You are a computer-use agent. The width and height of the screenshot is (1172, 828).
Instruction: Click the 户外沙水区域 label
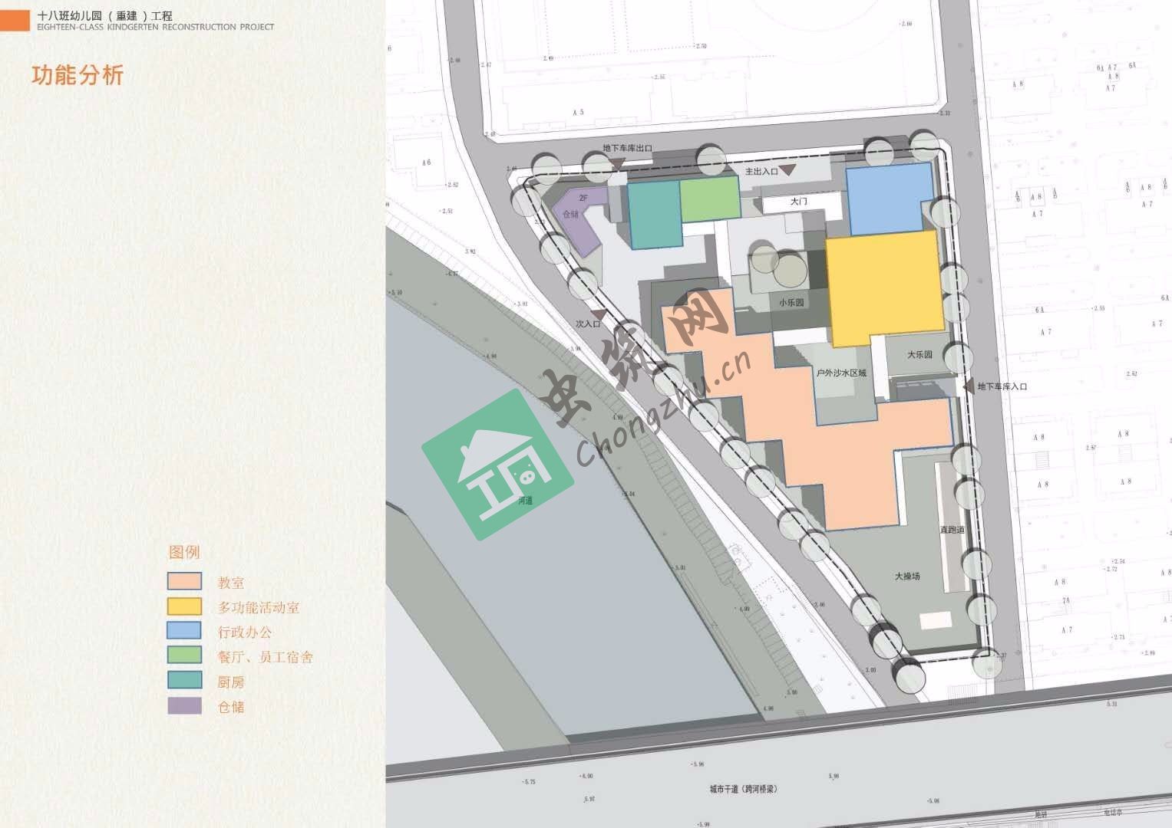(840, 373)
